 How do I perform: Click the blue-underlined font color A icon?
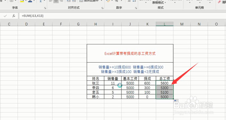click(30, 1)
